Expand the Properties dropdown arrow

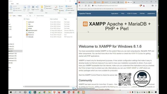pyautogui.click(x=56, y=11)
